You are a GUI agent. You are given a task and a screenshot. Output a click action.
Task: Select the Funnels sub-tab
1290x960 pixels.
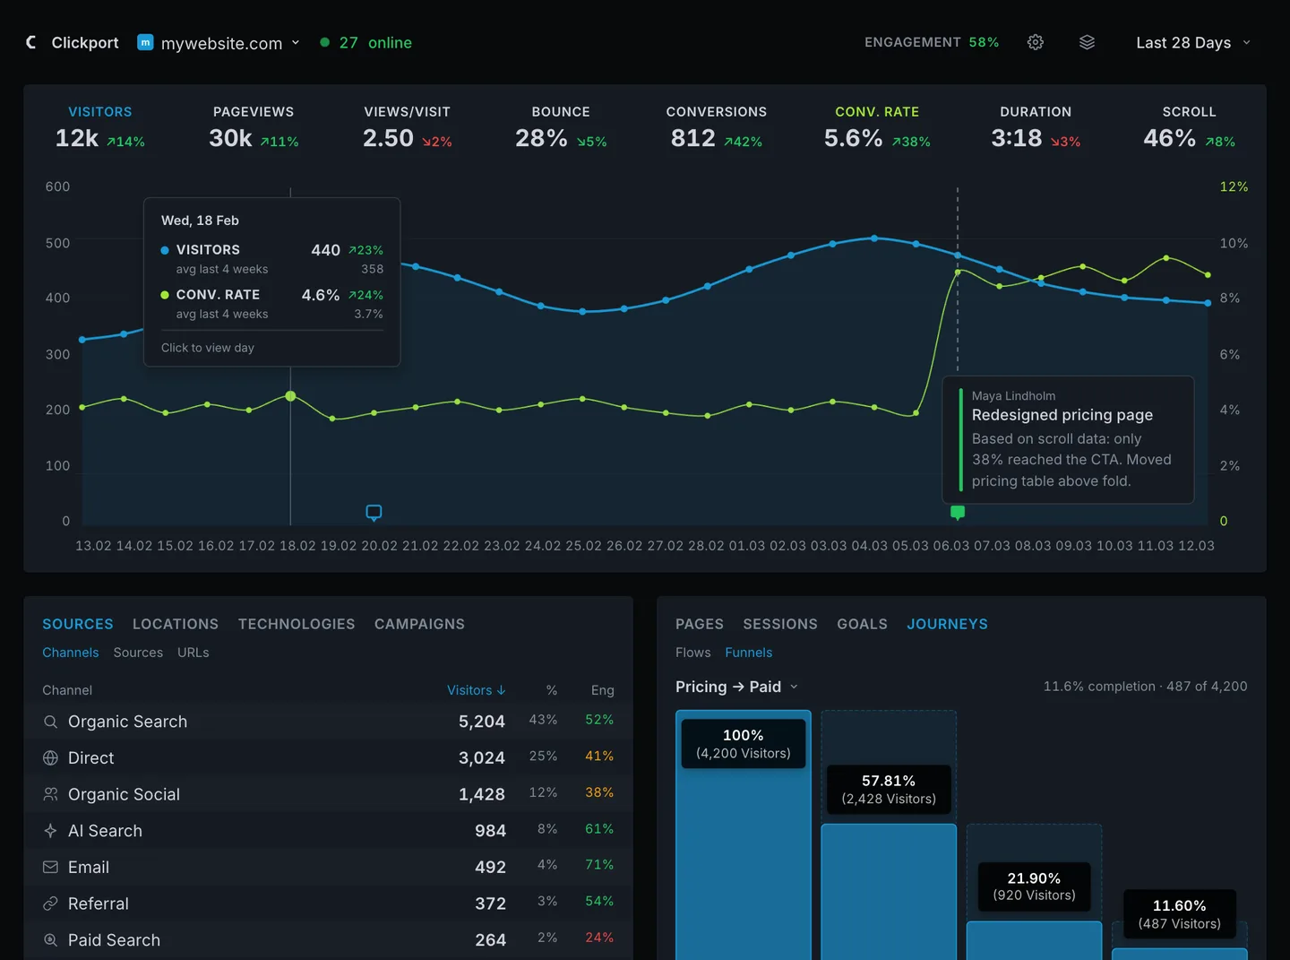749,653
